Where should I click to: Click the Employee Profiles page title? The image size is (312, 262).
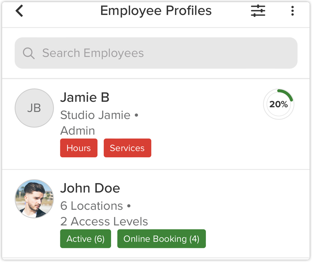click(x=156, y=11)
